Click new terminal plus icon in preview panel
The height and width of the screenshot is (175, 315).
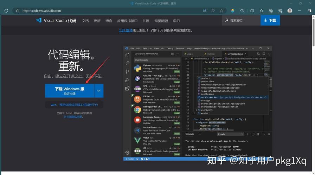[x=247, y=134]
